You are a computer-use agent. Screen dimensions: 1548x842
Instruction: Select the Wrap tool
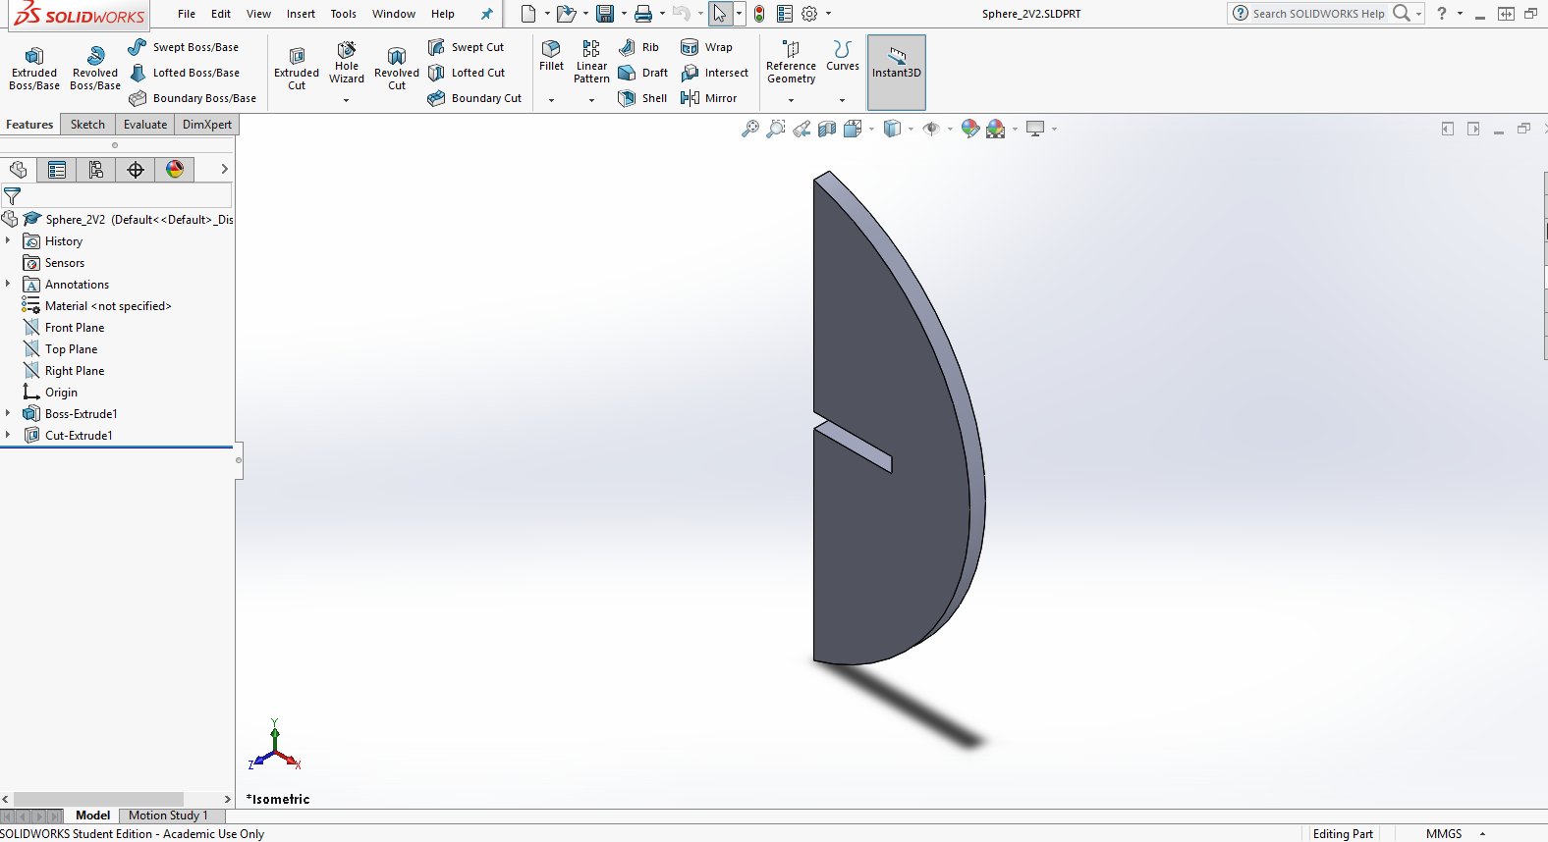tap(706, 47)
